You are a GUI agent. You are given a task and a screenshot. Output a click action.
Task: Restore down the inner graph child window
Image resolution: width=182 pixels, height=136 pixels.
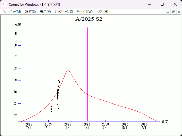tap(173, 12)
